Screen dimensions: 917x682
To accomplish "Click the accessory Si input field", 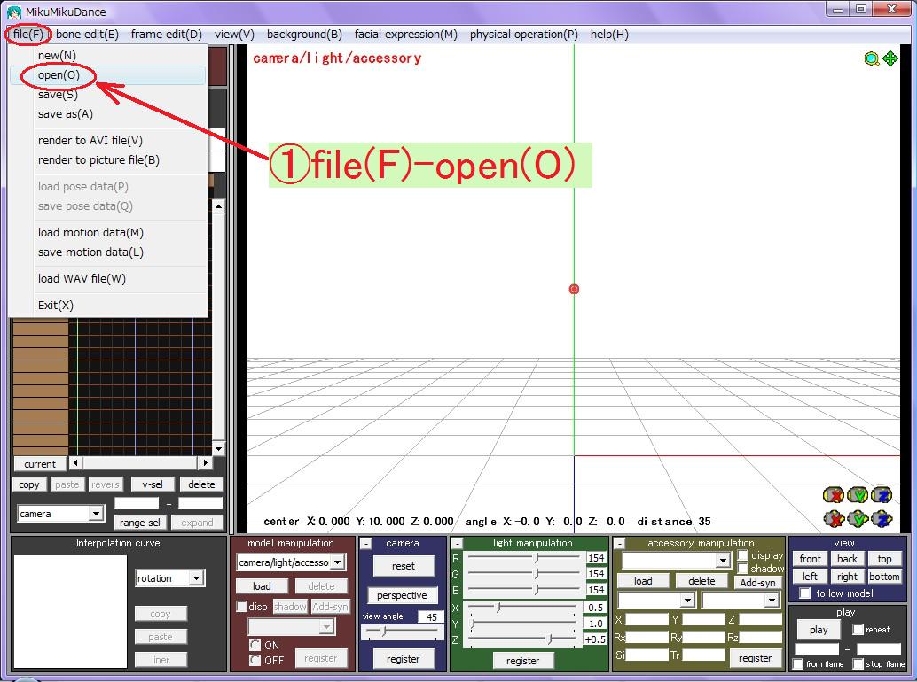I will 647,655.
